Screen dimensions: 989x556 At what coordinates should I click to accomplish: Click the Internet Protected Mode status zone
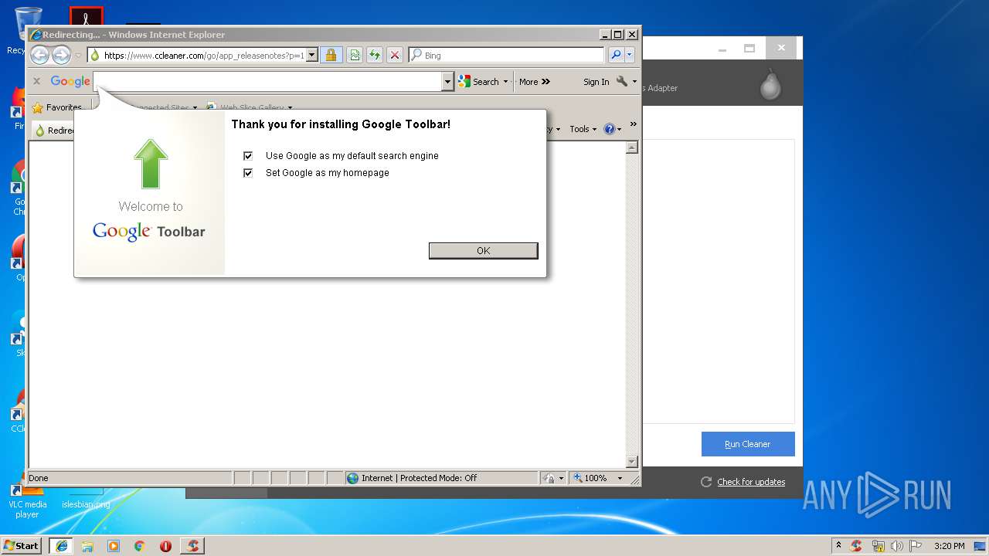pyautogui.click(x=441, y=478)
